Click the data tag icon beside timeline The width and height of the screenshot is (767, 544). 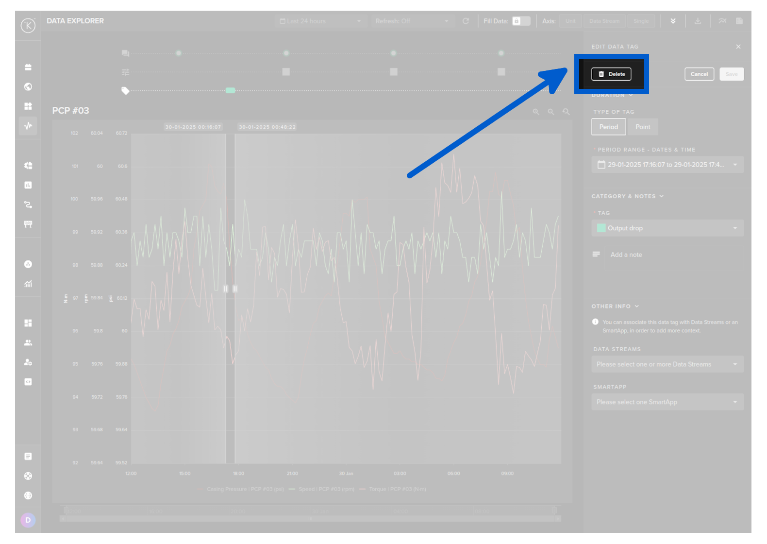click(125, 91)
